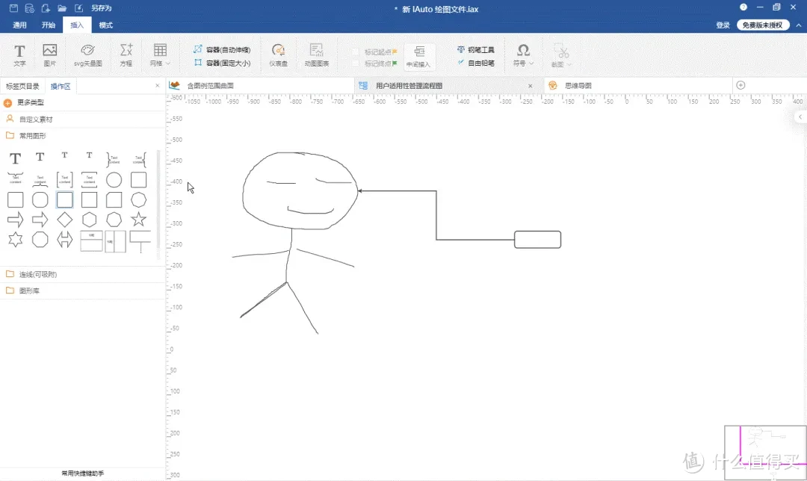Open the 截图 screenshot dropdown

click(561, 55)
